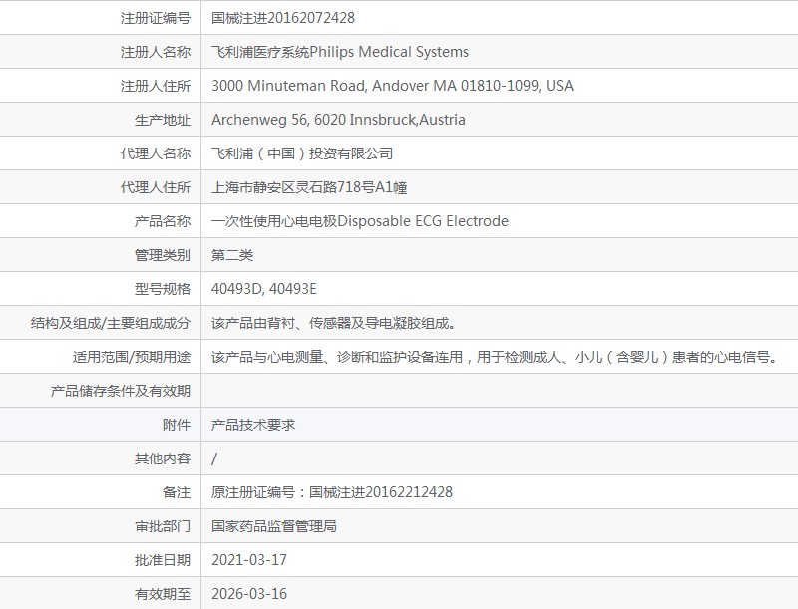Click the address 3000 Minuteman Road, Andover
The image size is (798, 609).
(392, 86)
